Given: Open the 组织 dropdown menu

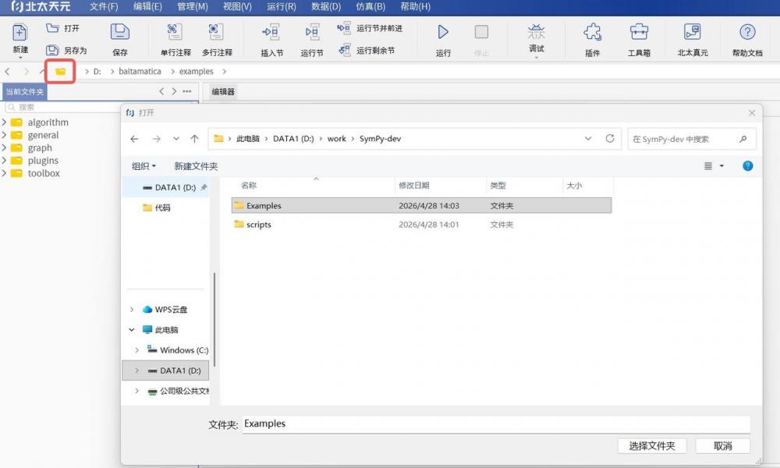Looking at the screenshot, I should coord(144,166).
